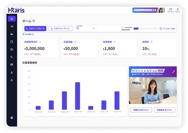Click the CSVアップロード button

35,29
